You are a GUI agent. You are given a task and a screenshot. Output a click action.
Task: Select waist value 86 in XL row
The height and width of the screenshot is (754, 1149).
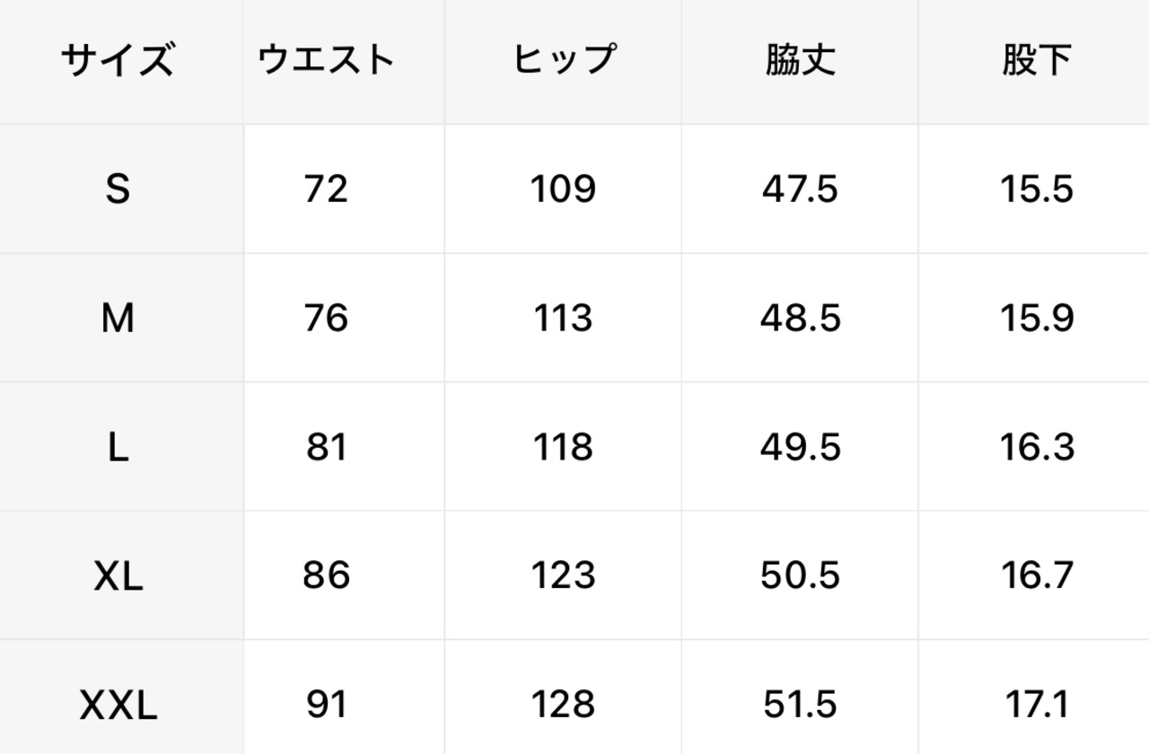click(326, 575)
